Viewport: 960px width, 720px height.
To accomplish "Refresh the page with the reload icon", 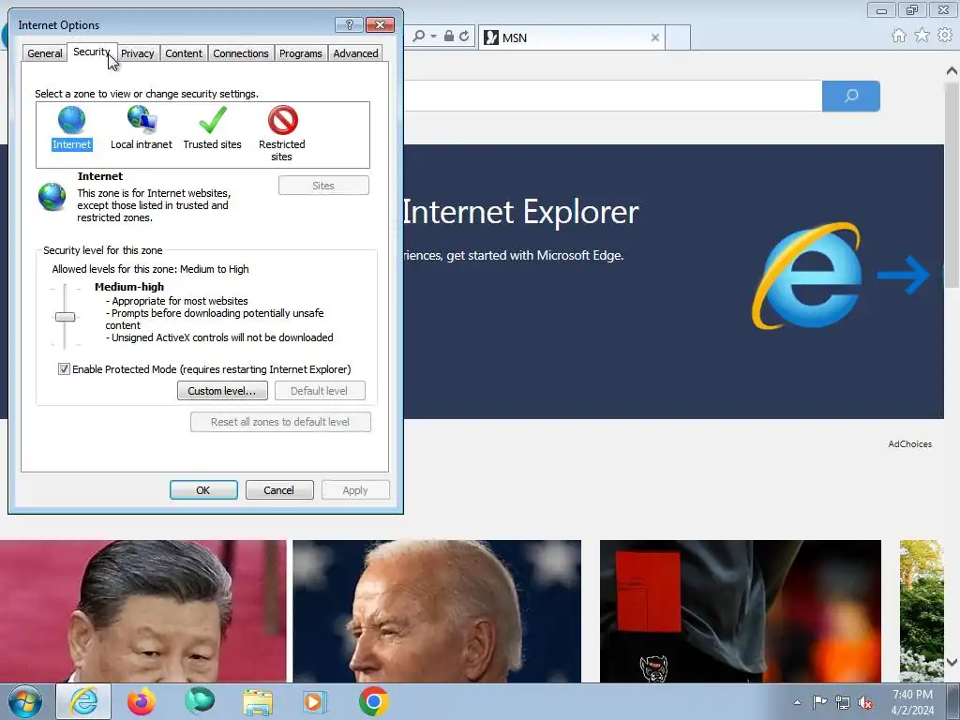I will (x=464, y=37).
